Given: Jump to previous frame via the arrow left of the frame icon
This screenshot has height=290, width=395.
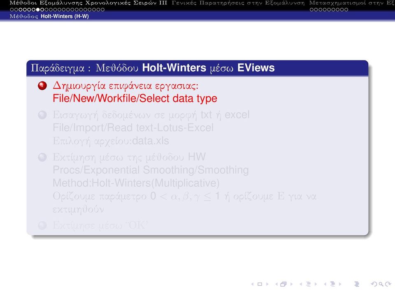Looking at the screenshot, I should point(276,284).
